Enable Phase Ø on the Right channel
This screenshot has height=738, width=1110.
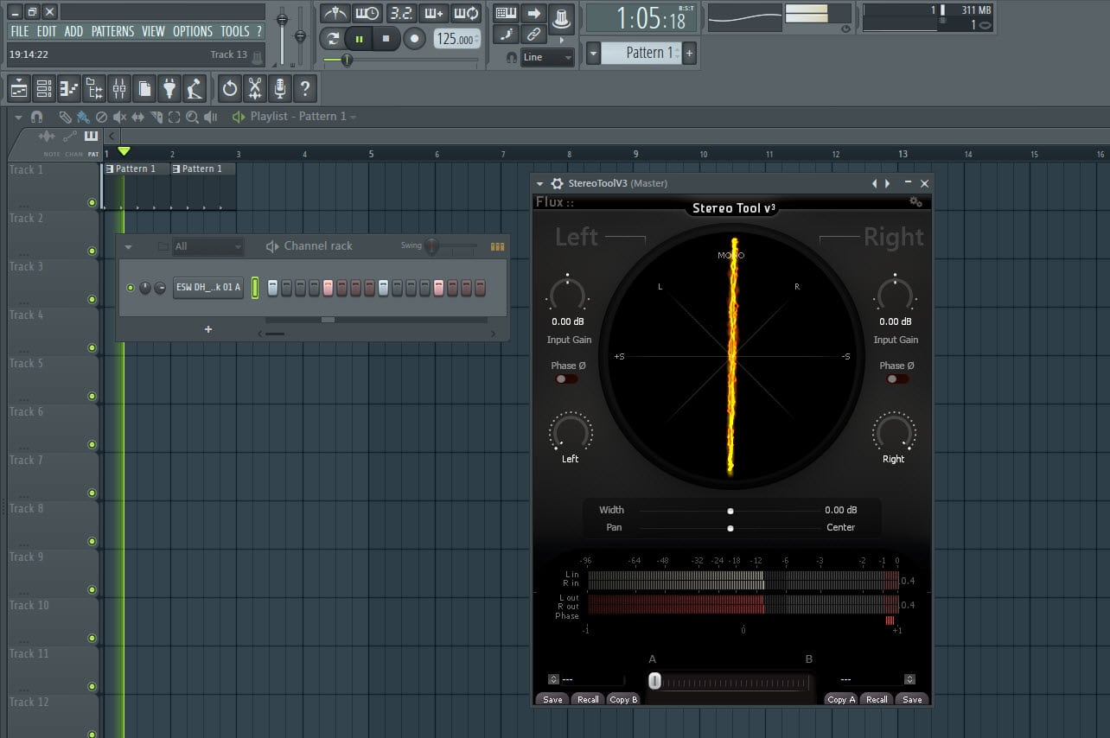(x=896, y=378)
